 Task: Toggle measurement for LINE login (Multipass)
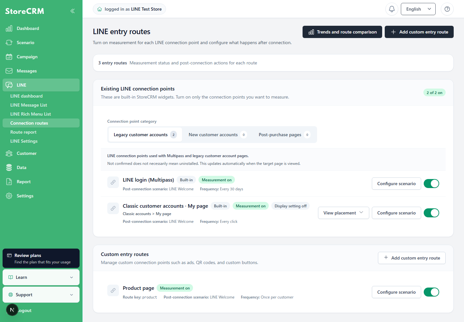(x=431, y=184)
